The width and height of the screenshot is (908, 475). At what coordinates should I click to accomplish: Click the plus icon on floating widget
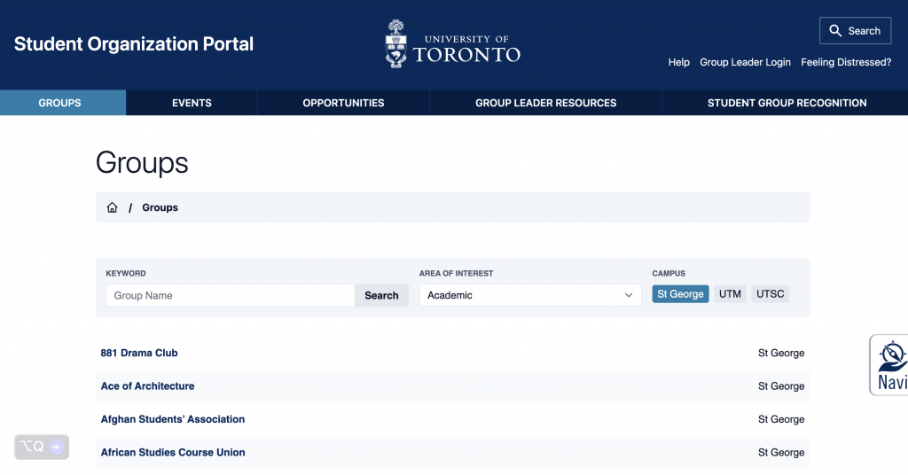coord(56,447)
